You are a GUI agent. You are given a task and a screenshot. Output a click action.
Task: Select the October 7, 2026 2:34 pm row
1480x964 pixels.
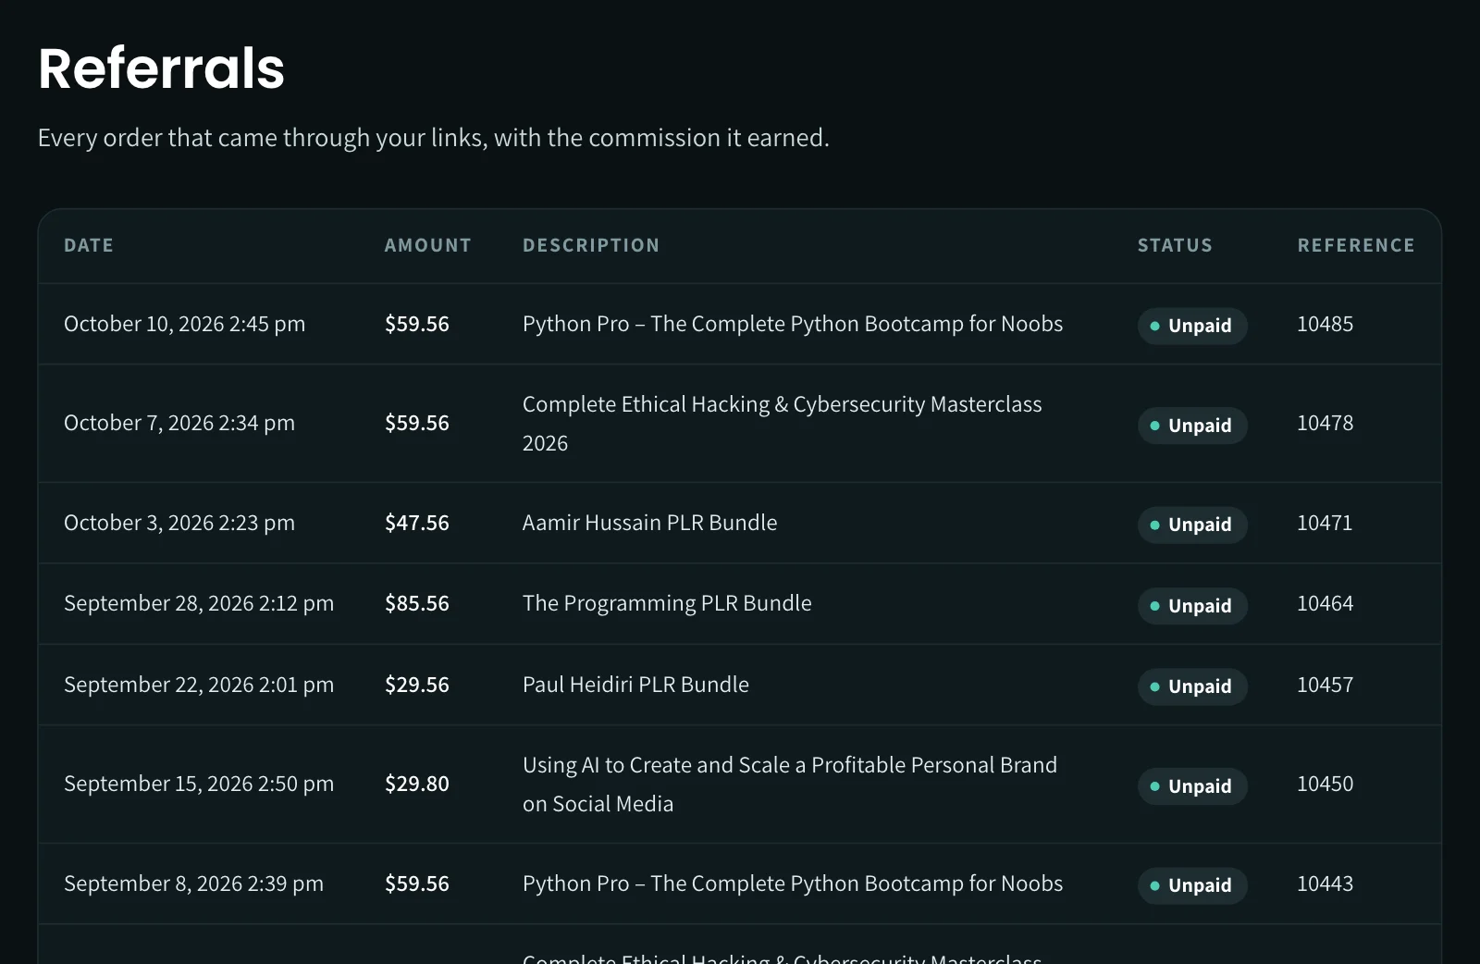pyautogui.click(x=739, y=424)
